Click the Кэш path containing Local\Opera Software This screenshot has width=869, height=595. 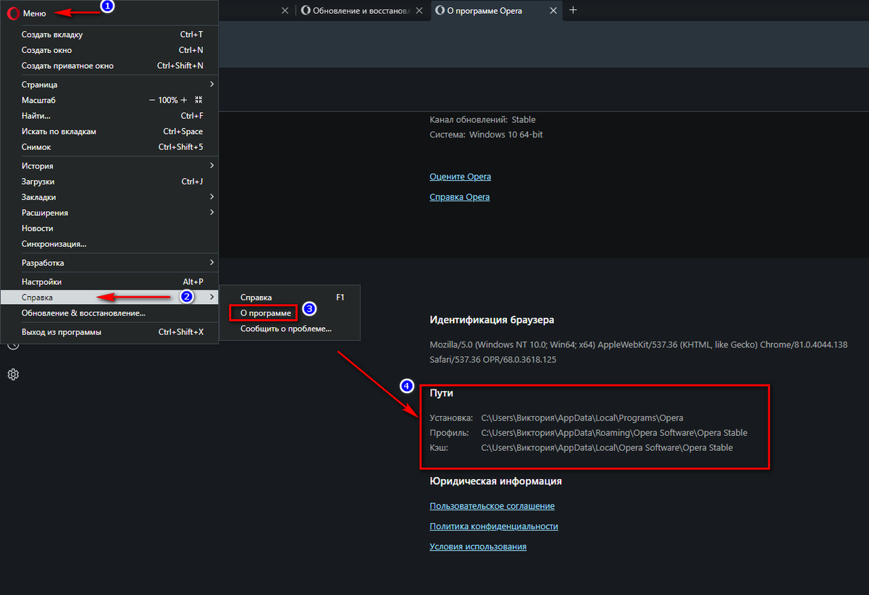[607, 448]
